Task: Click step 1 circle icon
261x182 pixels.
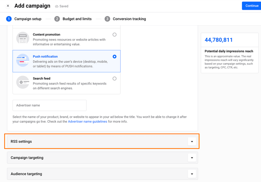Action: point(9,19)
